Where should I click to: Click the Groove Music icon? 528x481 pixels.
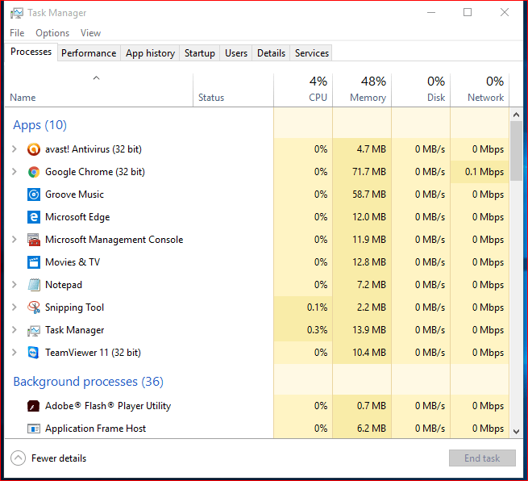pyautogui.click(x=34, y=194)
